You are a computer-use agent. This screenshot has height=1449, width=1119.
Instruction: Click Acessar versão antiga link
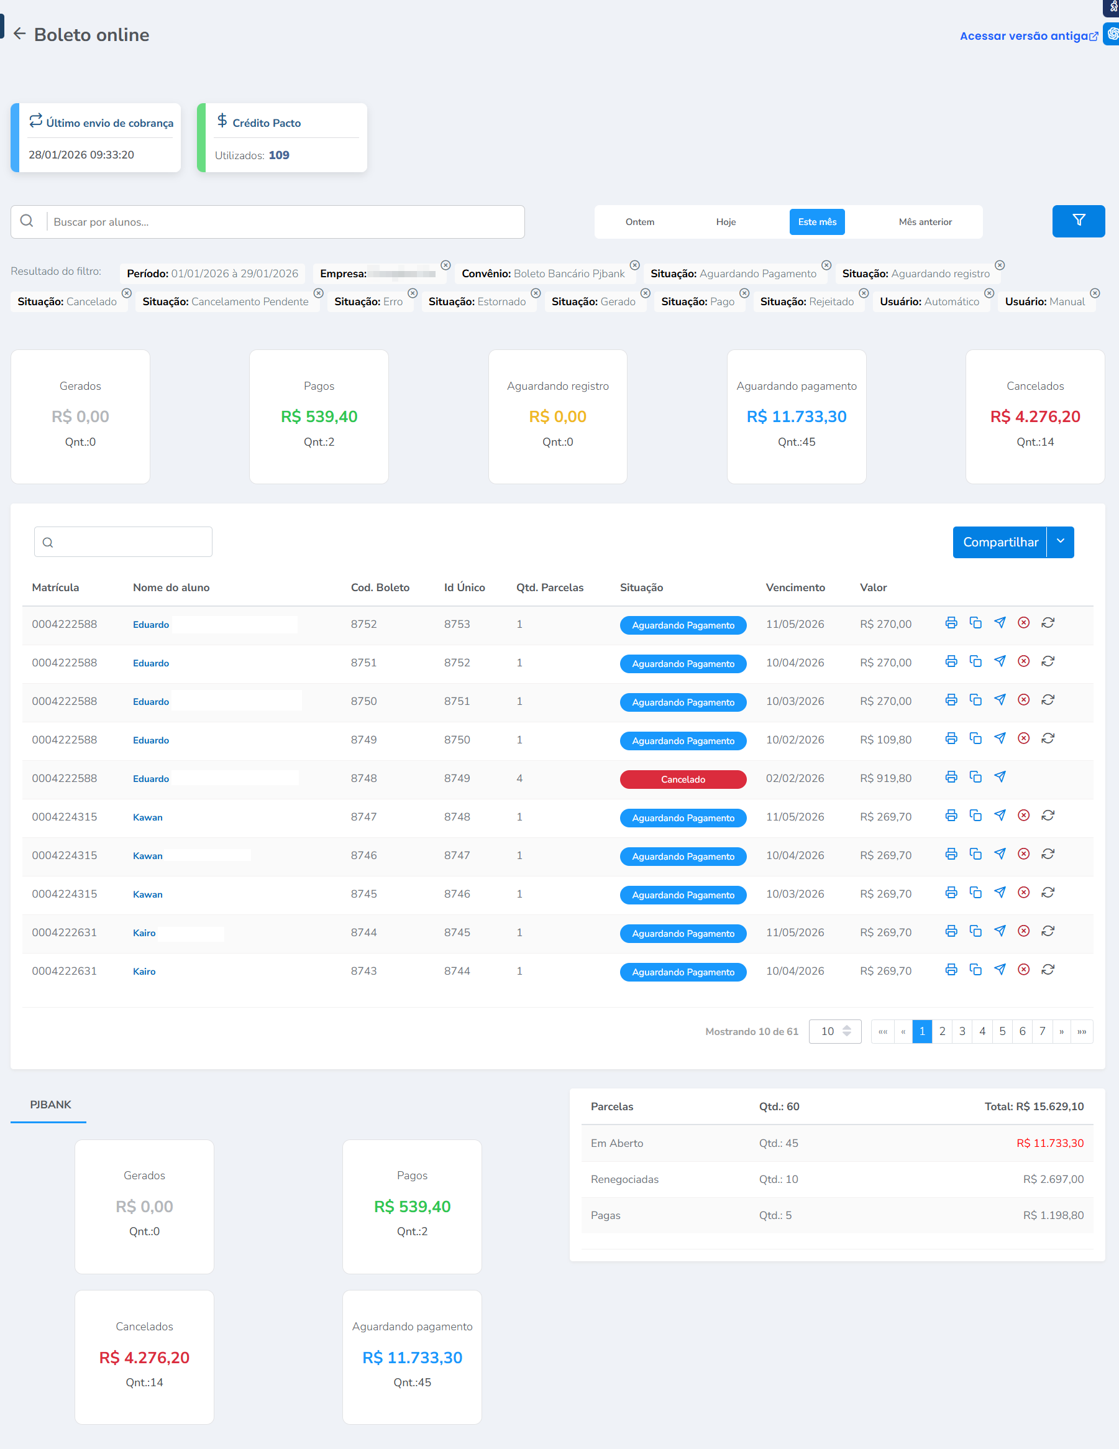coord(1028,36)
